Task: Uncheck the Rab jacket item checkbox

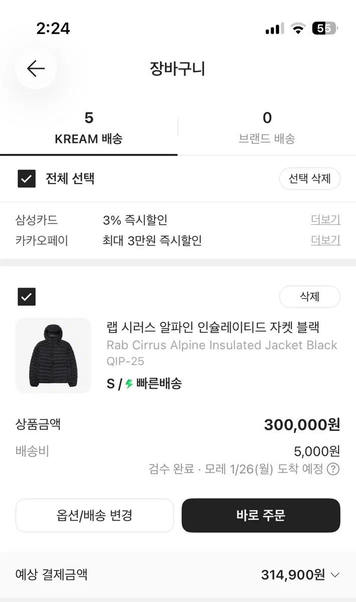Action: [x=27, y=296]
